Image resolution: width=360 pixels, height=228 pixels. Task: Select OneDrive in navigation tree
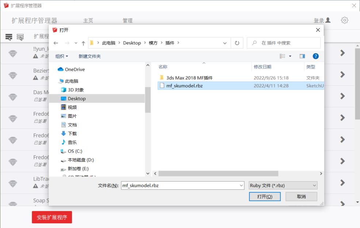click(x=71, y=69)
